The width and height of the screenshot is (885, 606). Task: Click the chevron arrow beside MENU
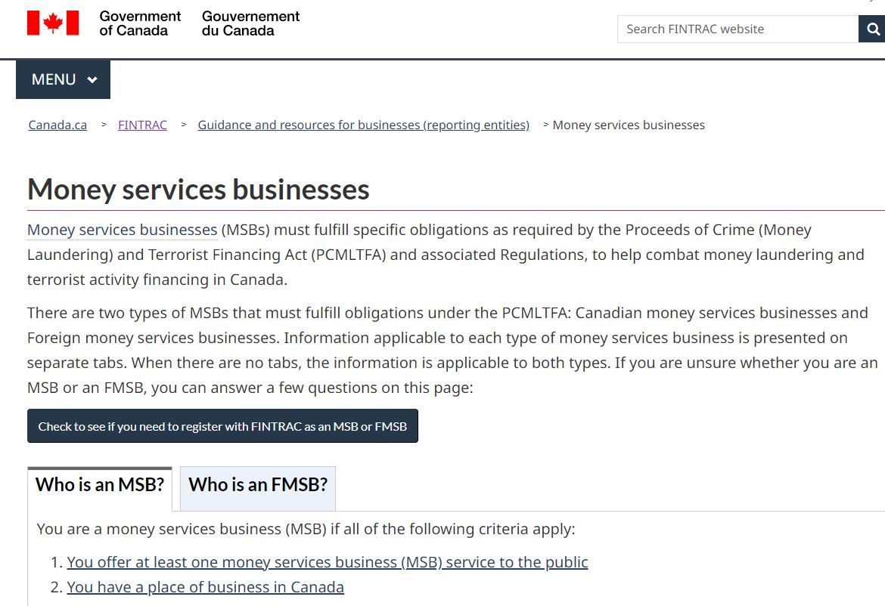pos(92,80)
